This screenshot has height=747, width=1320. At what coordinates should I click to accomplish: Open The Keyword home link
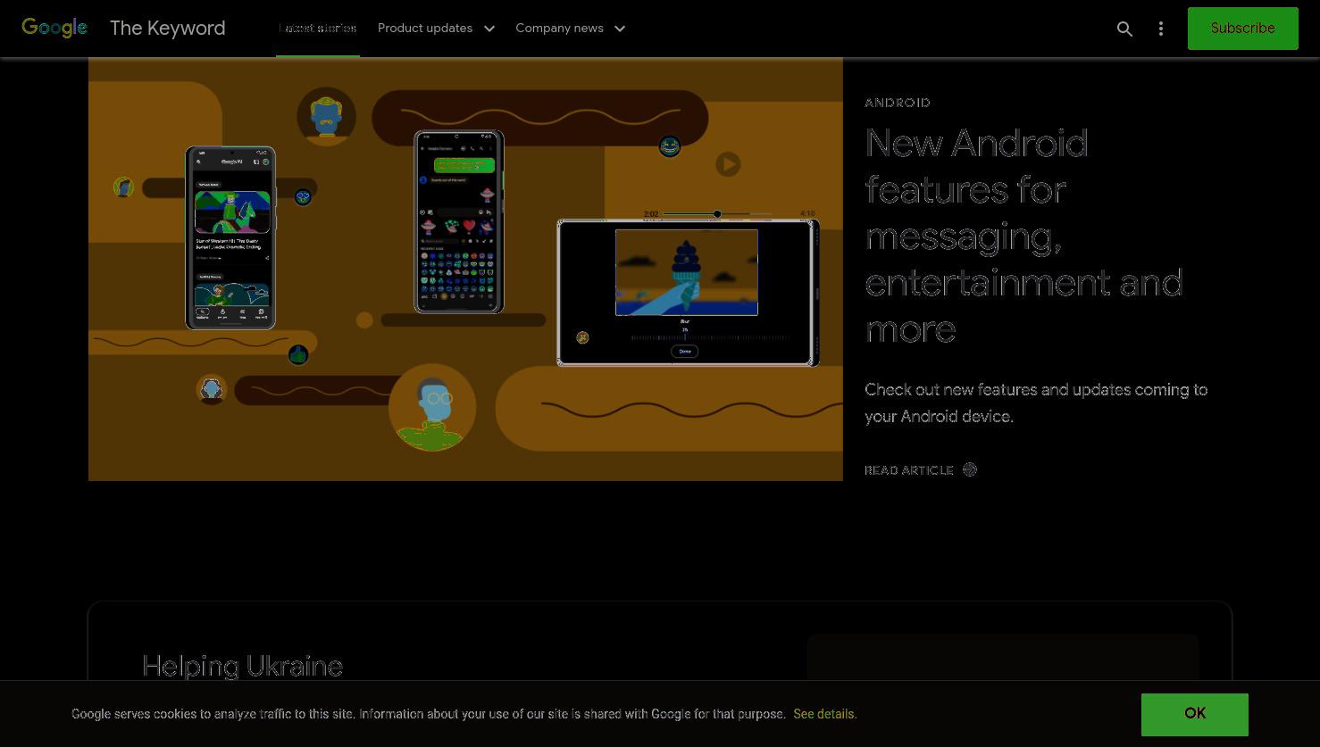coord(167,29)
